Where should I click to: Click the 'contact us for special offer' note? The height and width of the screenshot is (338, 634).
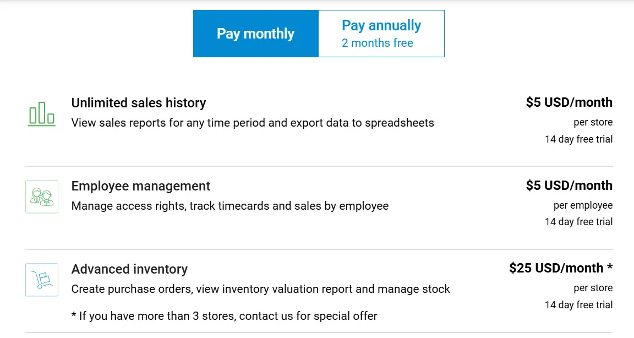225,316
